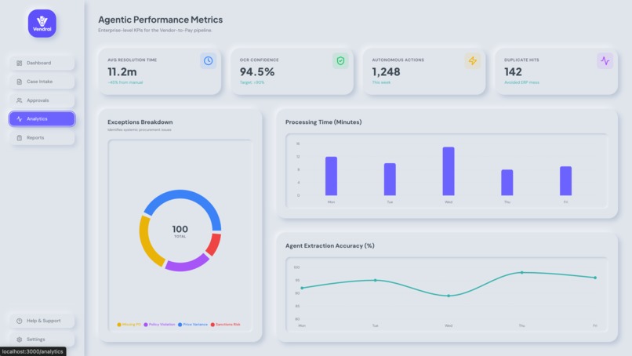Click the Settings gear icon
The image size is (632, 356).
click(20, 340)
